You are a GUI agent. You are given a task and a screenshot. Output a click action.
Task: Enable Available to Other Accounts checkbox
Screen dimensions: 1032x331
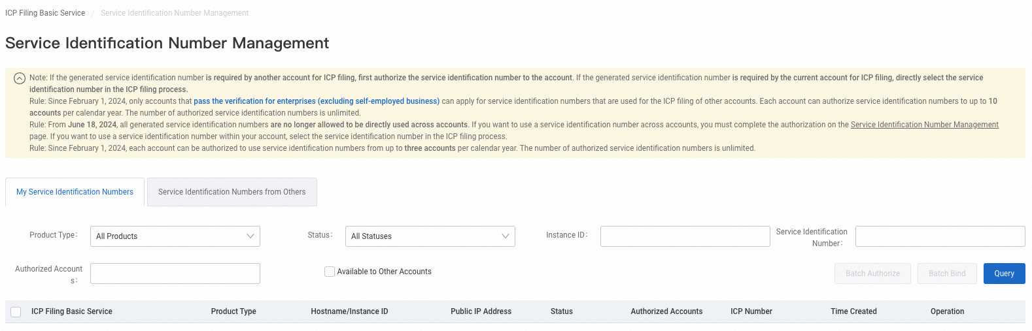(x=330, y=272)
